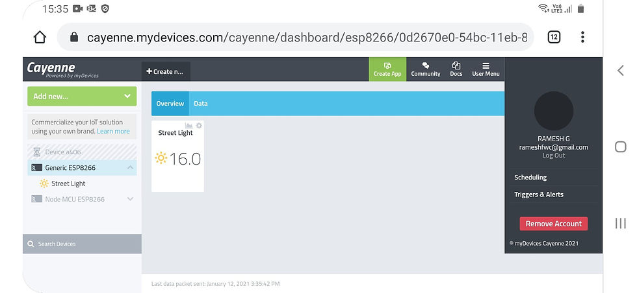637x293 pixels.
Task: Open the Docs menu item
Action: coord(456,69)
